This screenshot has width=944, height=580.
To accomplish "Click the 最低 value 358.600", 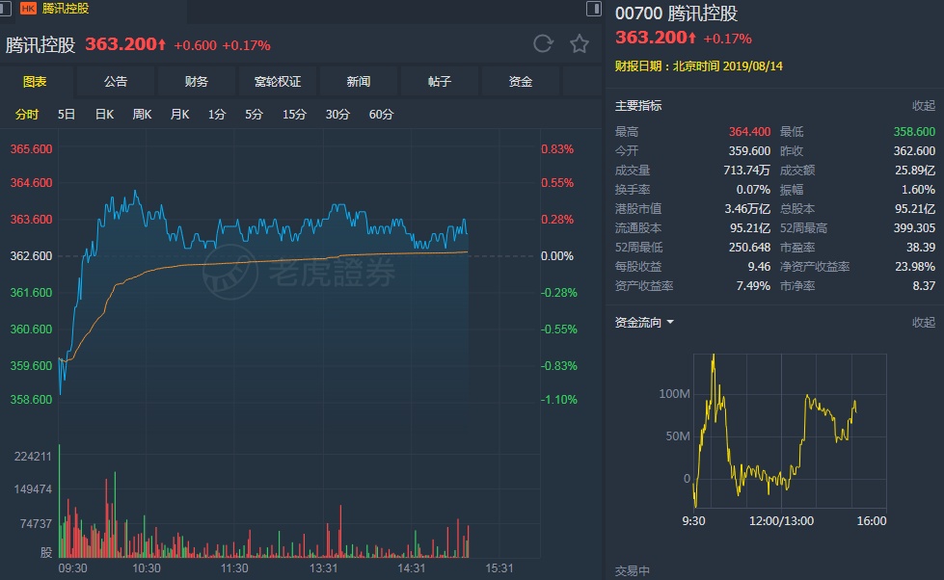I will coord(914,131).
